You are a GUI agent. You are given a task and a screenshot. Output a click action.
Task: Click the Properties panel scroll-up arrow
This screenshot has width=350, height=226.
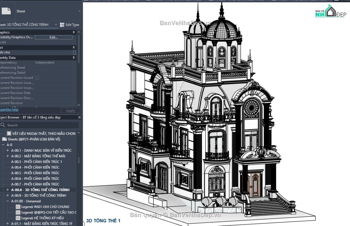point(79,32)
